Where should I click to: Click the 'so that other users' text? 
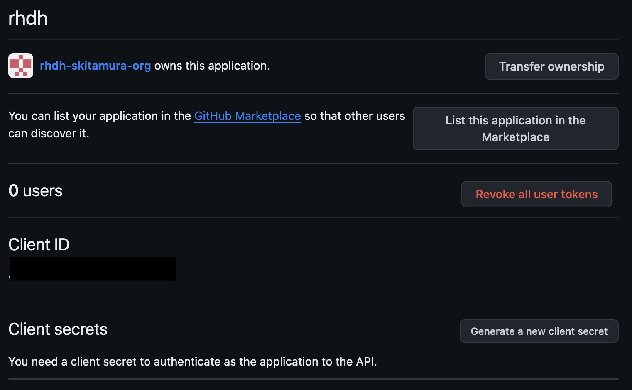[355, 116]
